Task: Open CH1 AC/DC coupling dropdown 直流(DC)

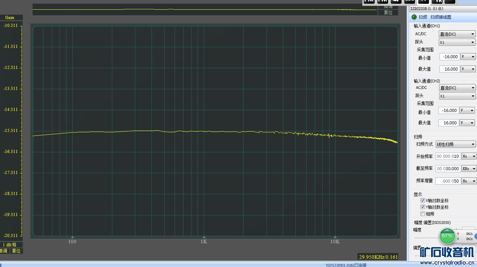Action: [x=457, y=34]
